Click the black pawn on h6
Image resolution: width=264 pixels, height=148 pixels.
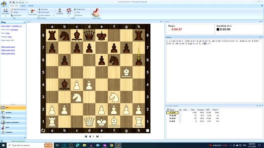coord(139,60)
